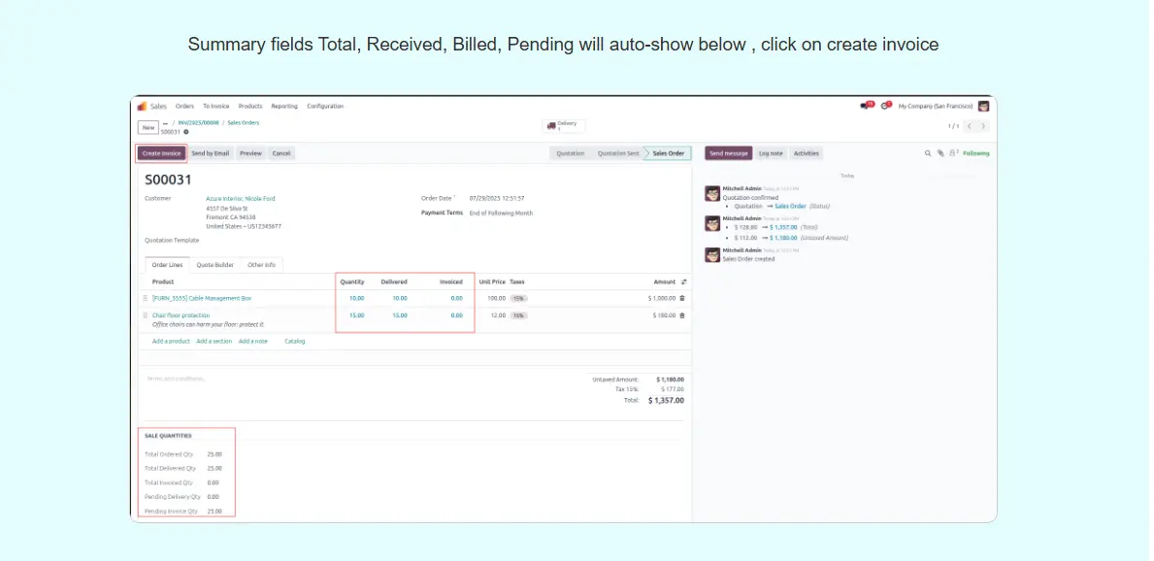Expand the Reporting menu
Screen dimensions: 1154x561
(284, 106)
